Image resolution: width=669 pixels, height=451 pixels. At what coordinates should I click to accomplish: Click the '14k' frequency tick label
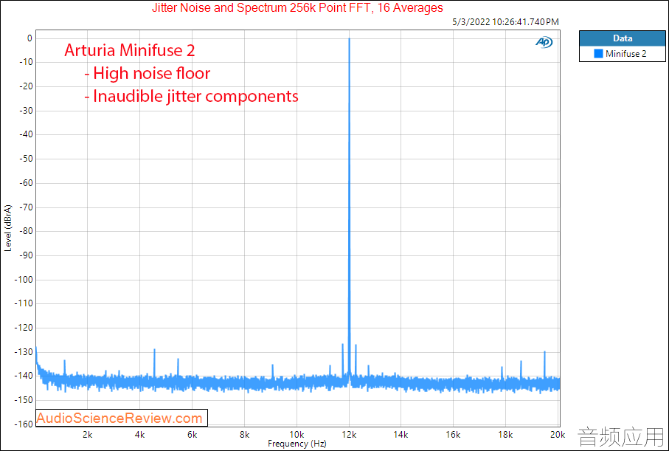click(x=401, y=435)
